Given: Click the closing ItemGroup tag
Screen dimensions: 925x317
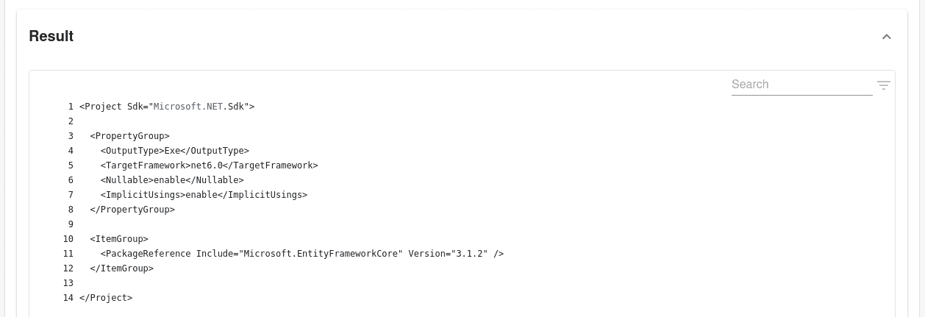Looking at the screenshot, I should tap(122, 268).
